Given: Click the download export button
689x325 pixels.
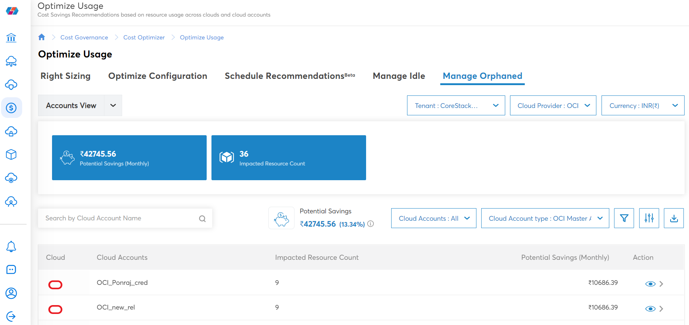Looking at the screenshot, I should [674, 218].
